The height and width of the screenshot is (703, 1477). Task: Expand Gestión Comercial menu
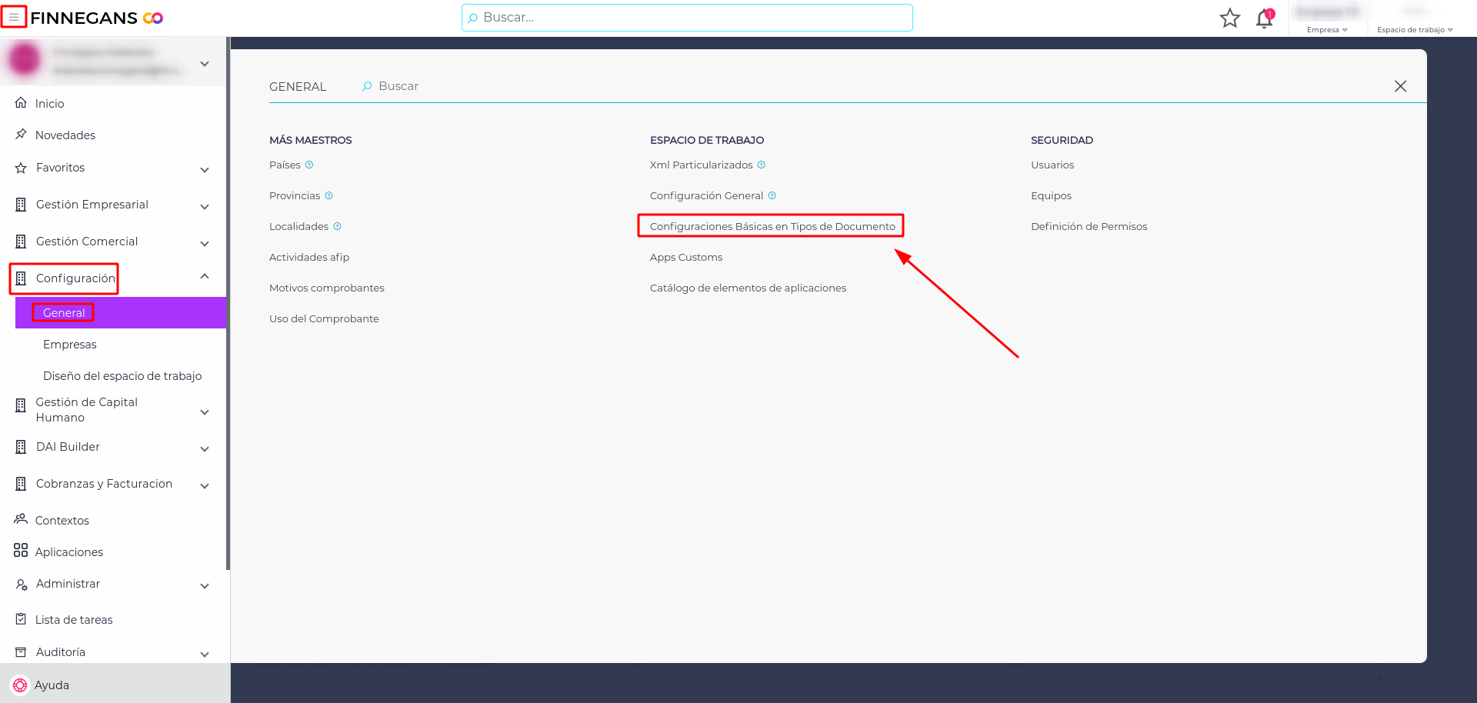point(205,244)
